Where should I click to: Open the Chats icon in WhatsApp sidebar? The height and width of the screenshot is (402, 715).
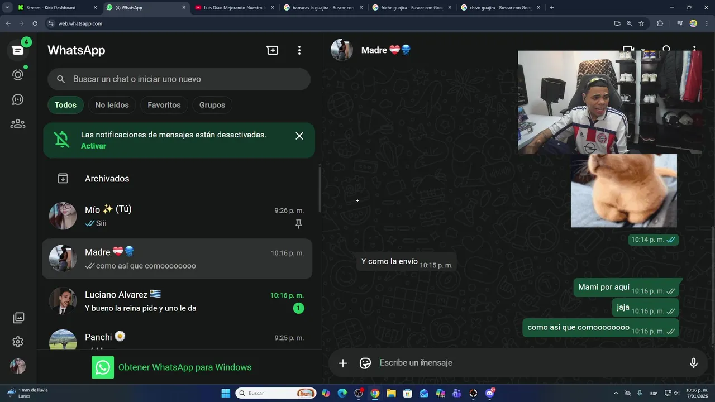click(x=18, y=50)
